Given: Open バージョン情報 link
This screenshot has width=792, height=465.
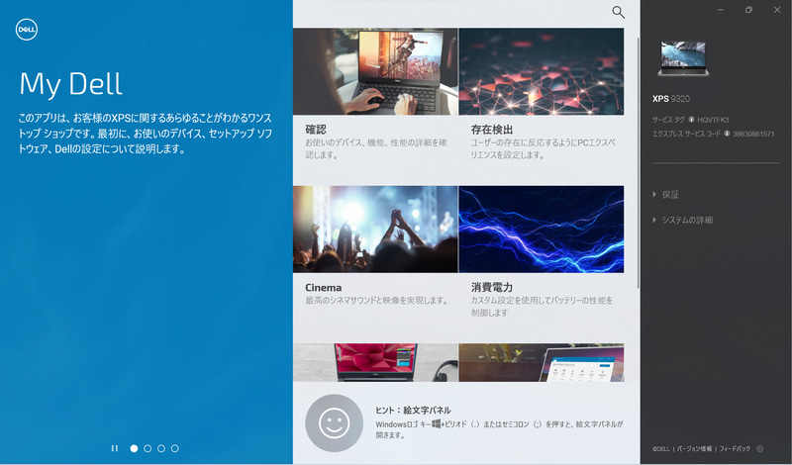Looking at the screenshot, I should coord(695,449).
